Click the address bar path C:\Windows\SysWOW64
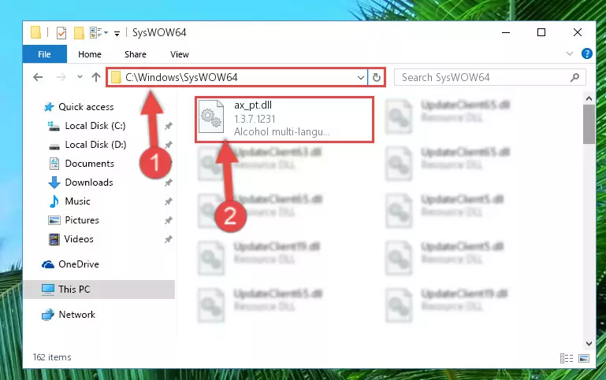Viewport: 606px width, 380px height. click(x=181, y=78)
